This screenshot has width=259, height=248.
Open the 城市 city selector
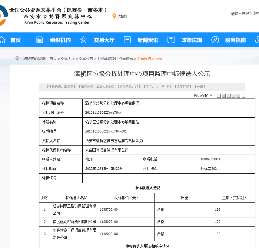click(123, 16)
